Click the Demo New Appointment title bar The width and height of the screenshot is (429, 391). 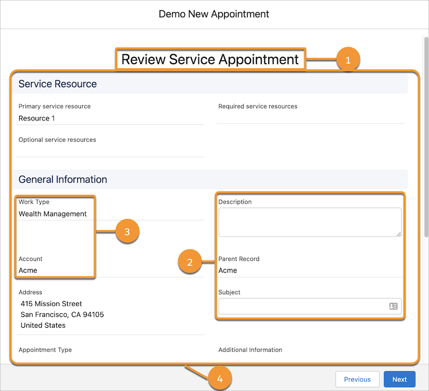click(x=214, y=14)
